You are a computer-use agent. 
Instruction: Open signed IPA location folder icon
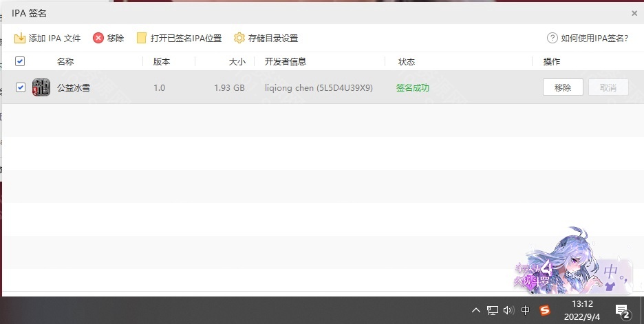tap(142, 38)
